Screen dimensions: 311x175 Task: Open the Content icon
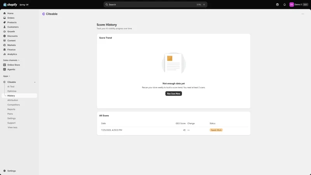[5, 41]
